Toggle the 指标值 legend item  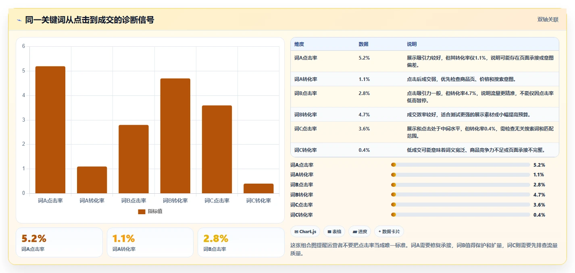[150, 211]
